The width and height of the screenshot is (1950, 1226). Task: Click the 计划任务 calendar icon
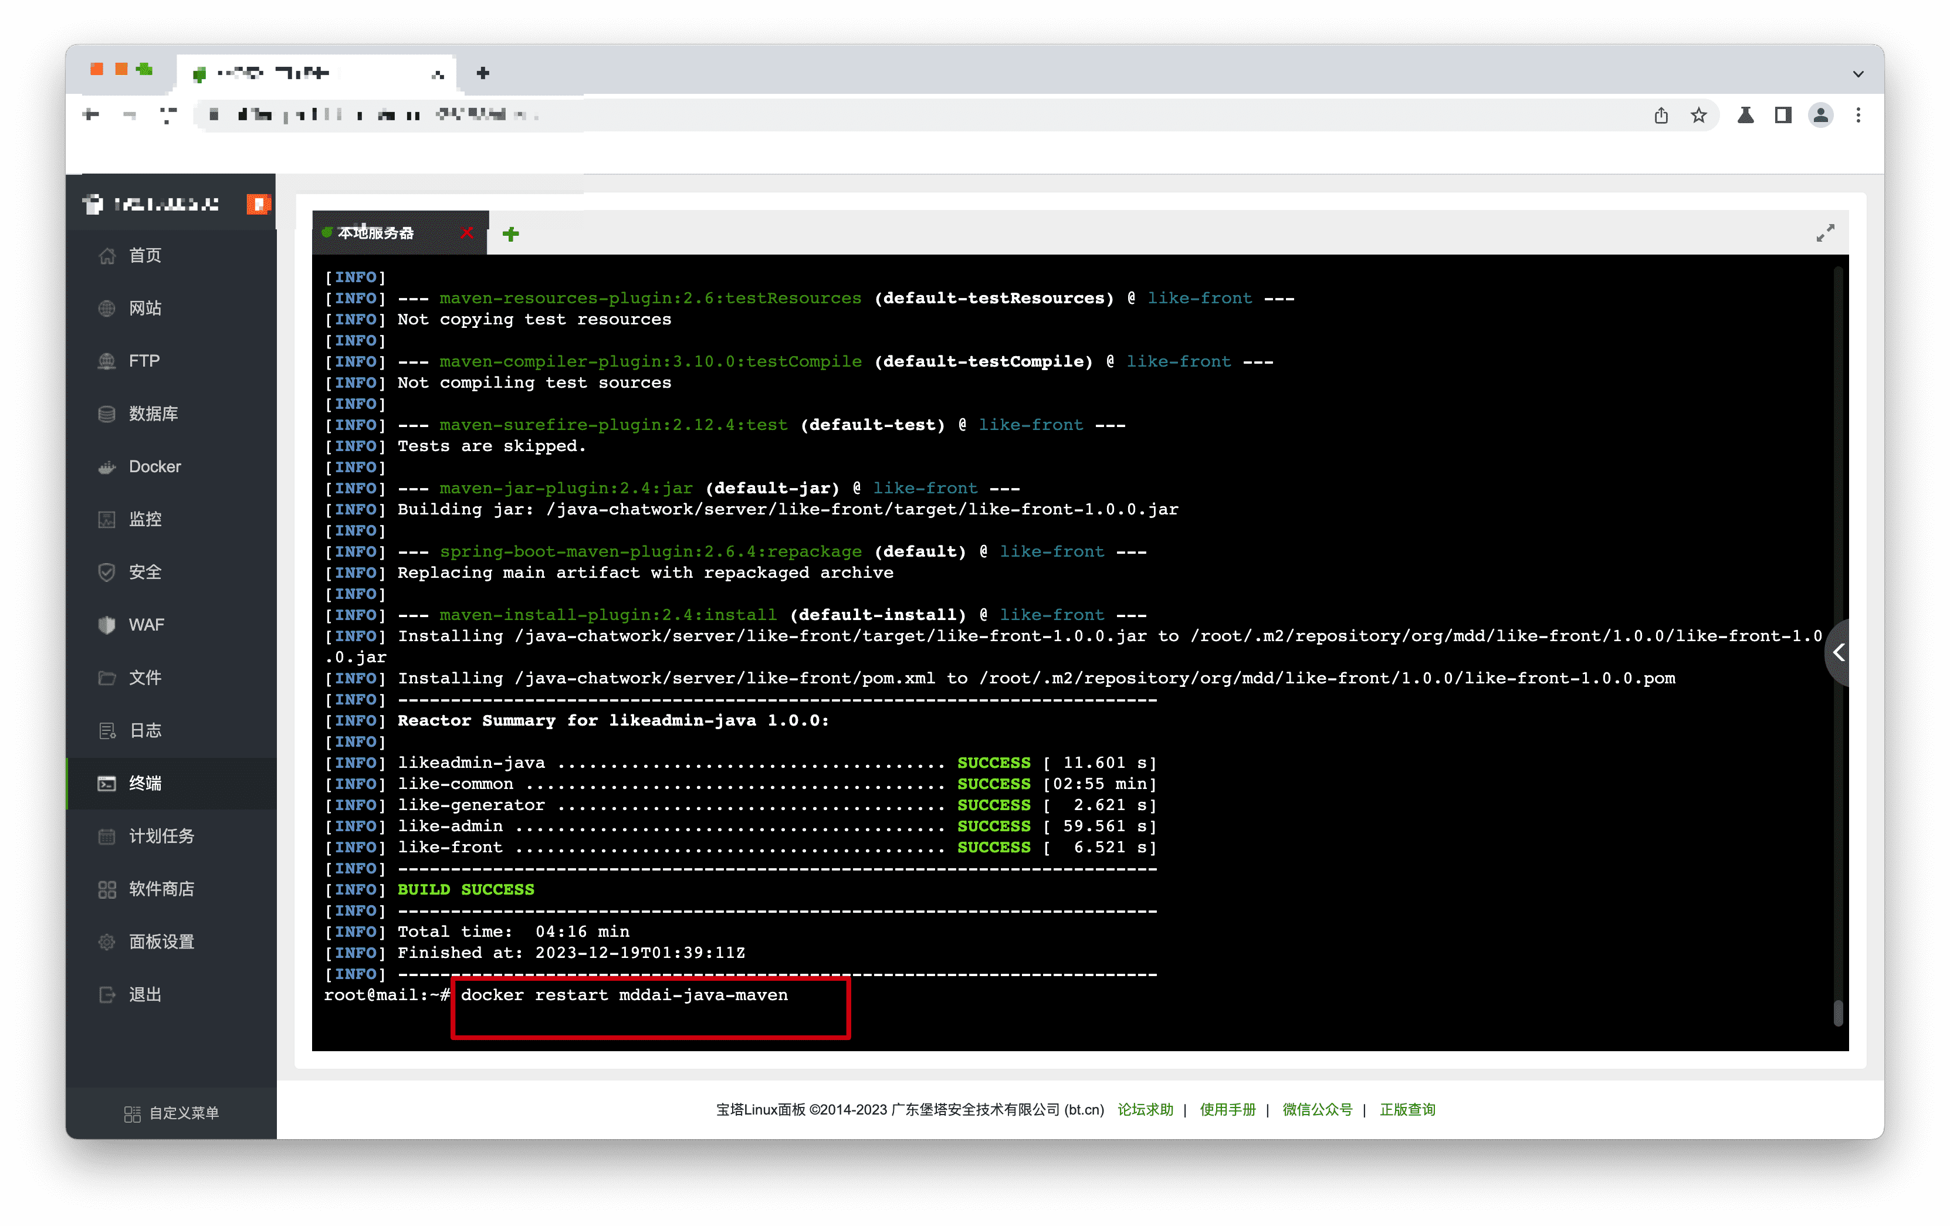pyautogui.click(x=106, y=836)
